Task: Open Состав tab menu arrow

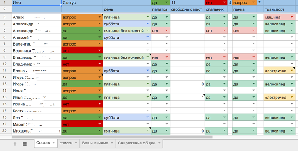Action: click(x=53, y=143)
